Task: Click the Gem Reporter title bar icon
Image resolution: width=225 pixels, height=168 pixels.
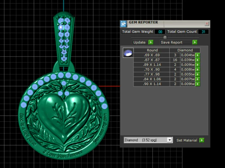Action: 123,24
